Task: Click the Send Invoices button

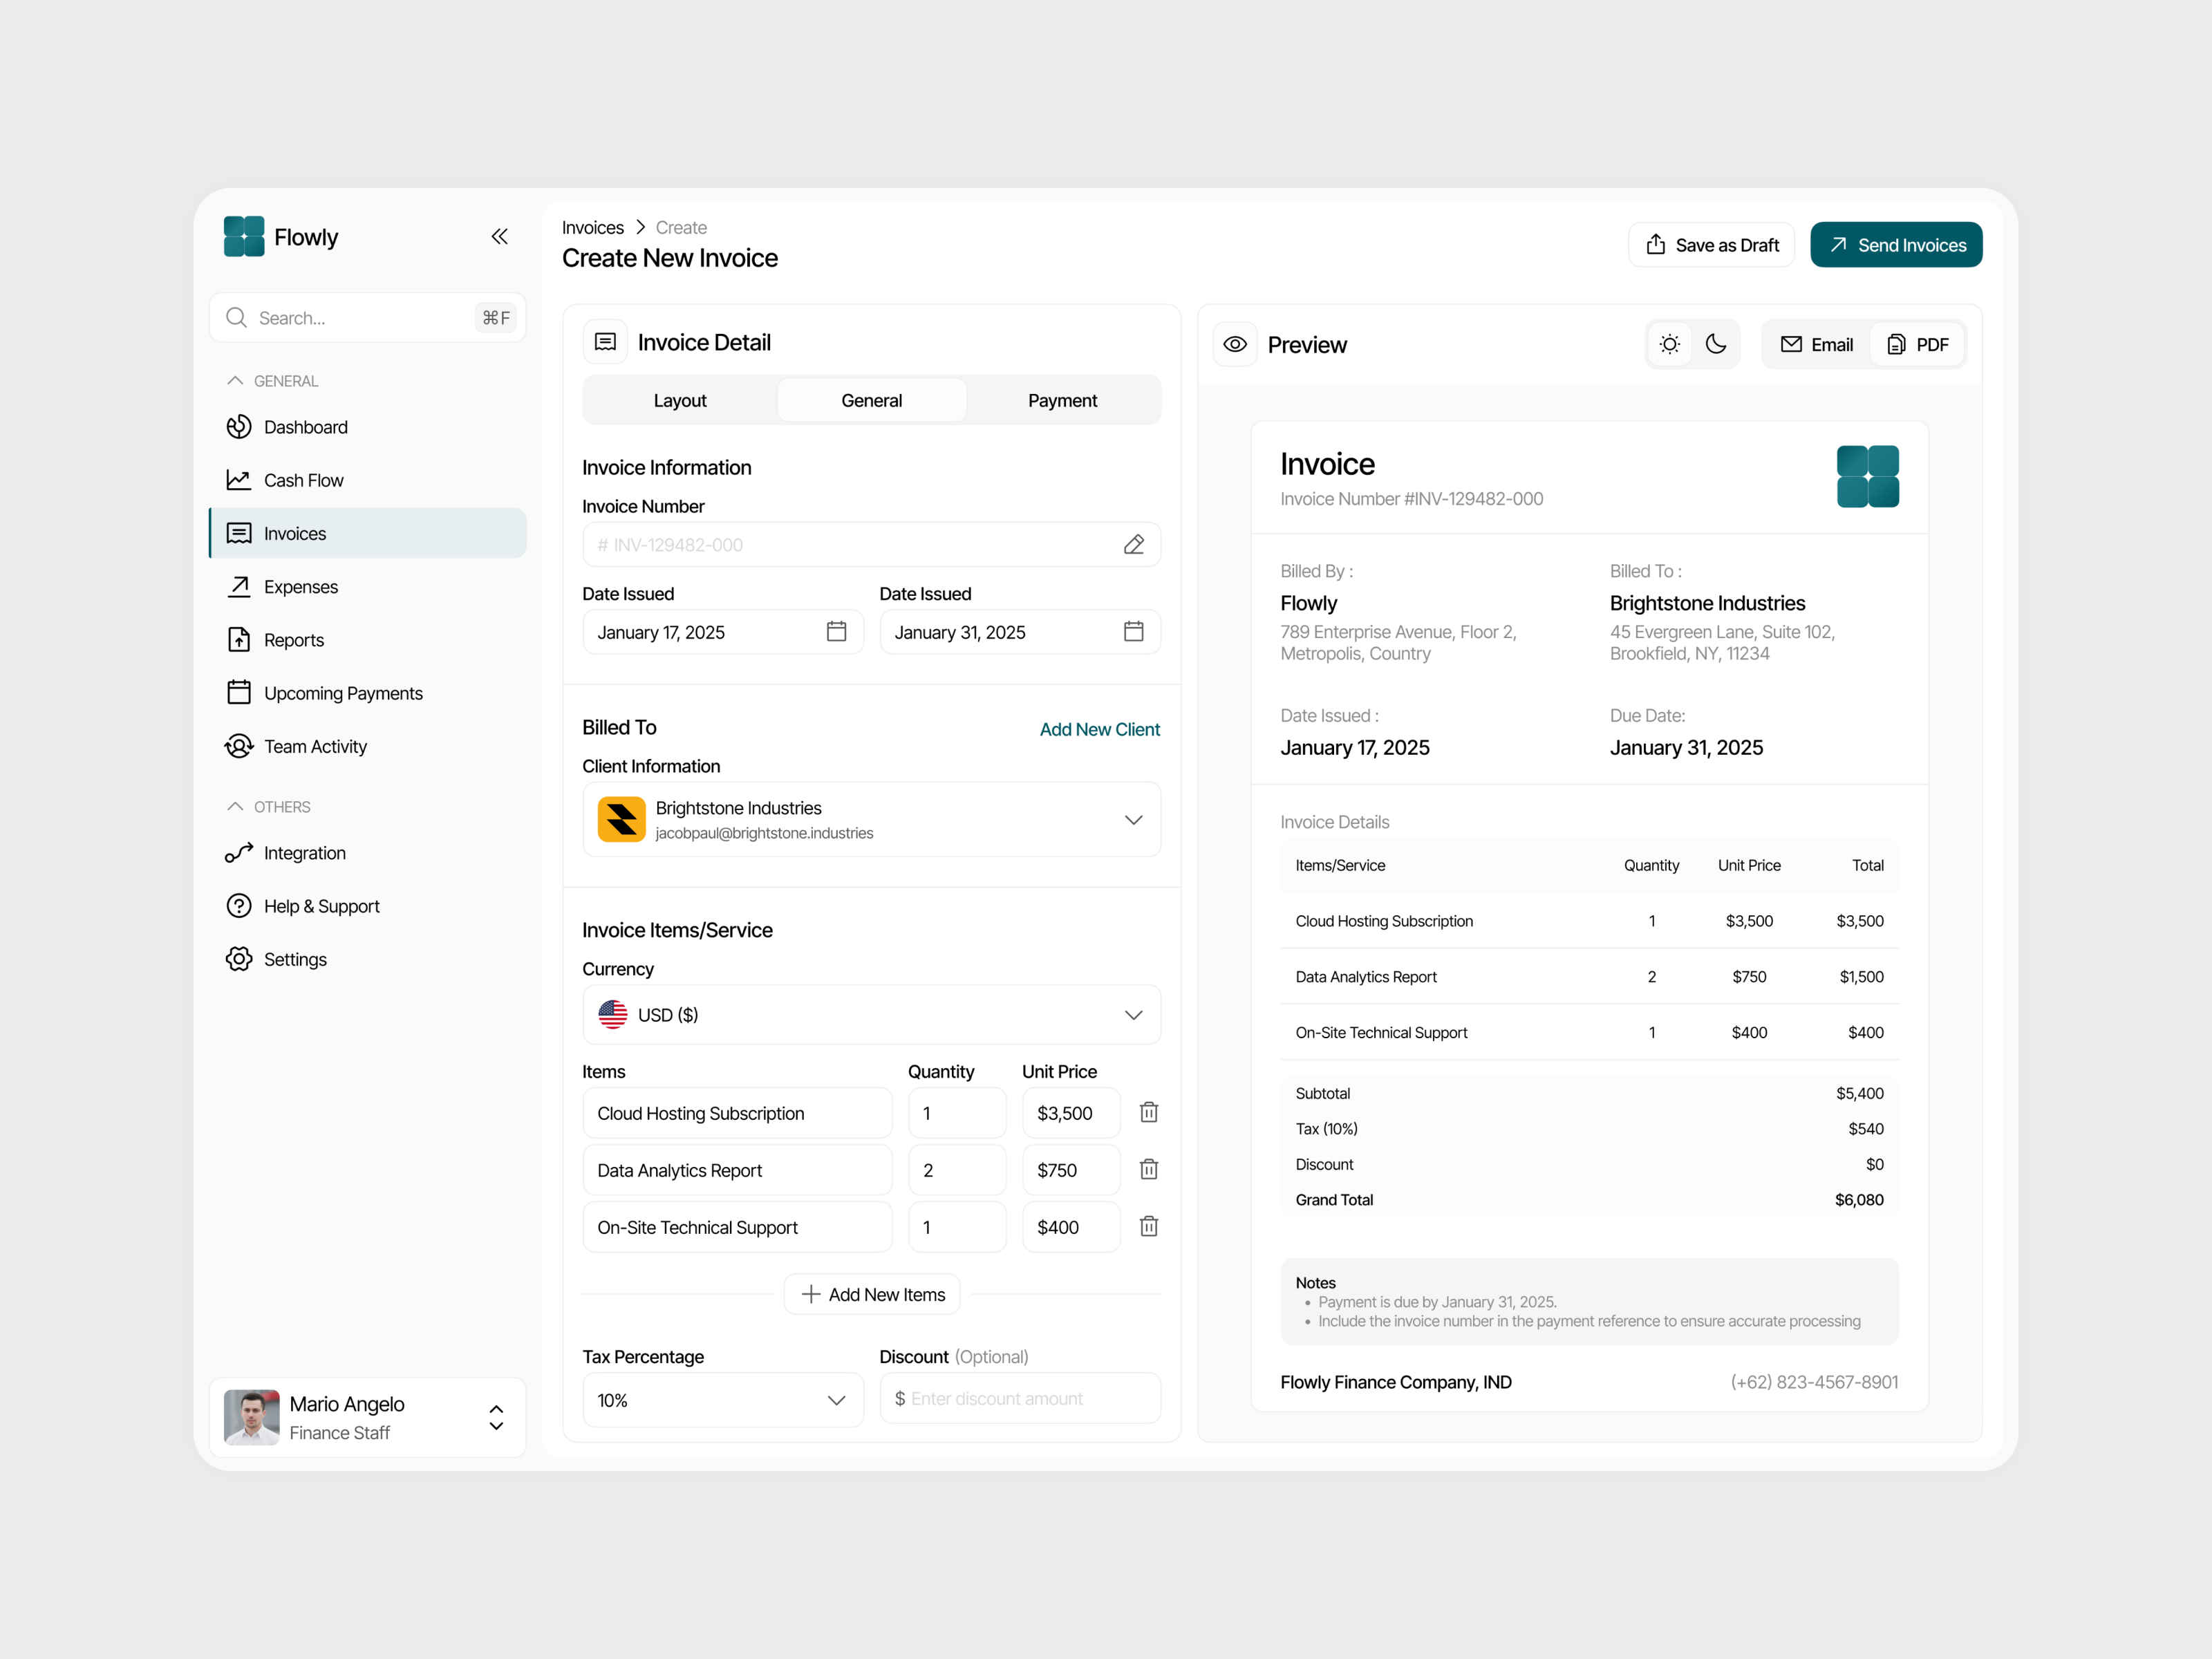Action: 1895,245
